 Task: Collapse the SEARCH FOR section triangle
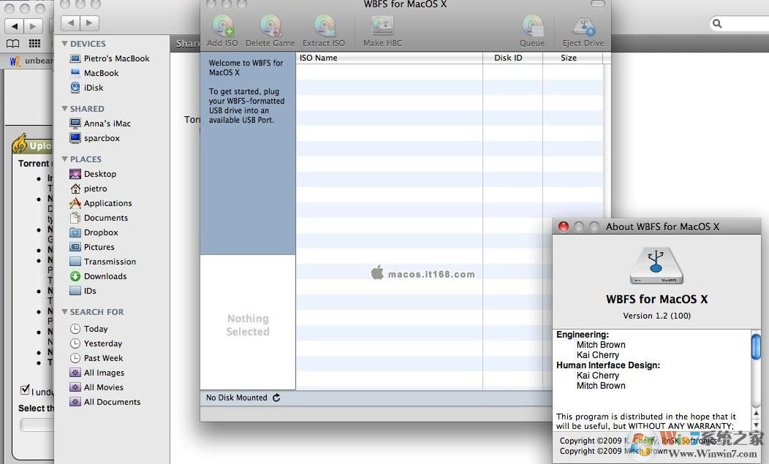point(65,312)
